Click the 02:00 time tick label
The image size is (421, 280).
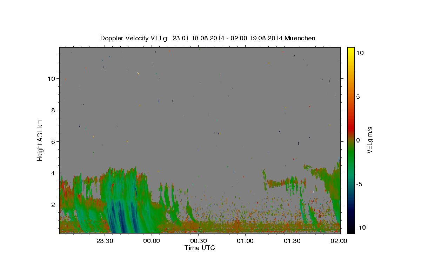click(339, 241)
